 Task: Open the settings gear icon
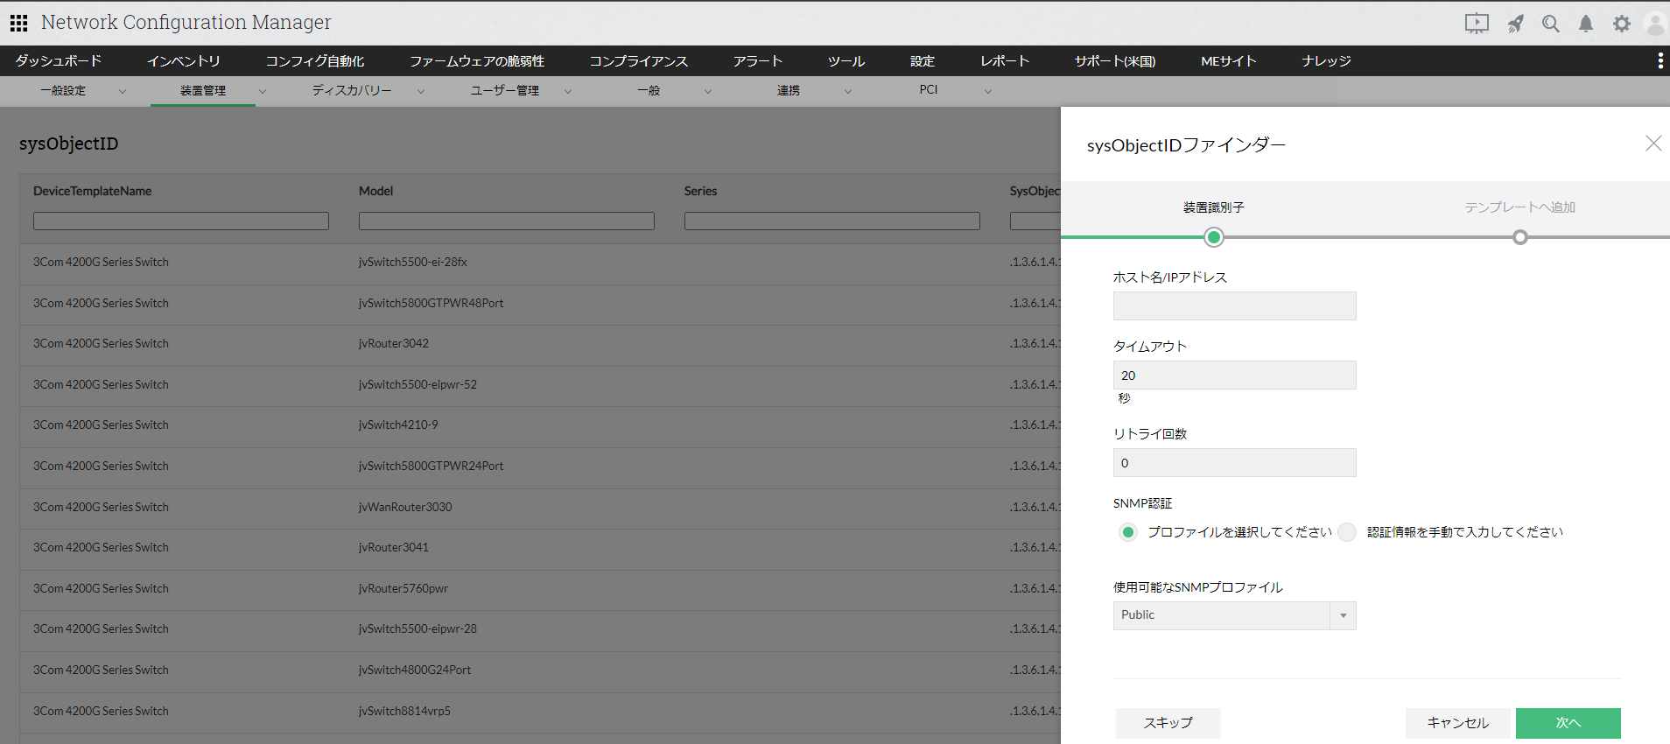[1622, 24]
